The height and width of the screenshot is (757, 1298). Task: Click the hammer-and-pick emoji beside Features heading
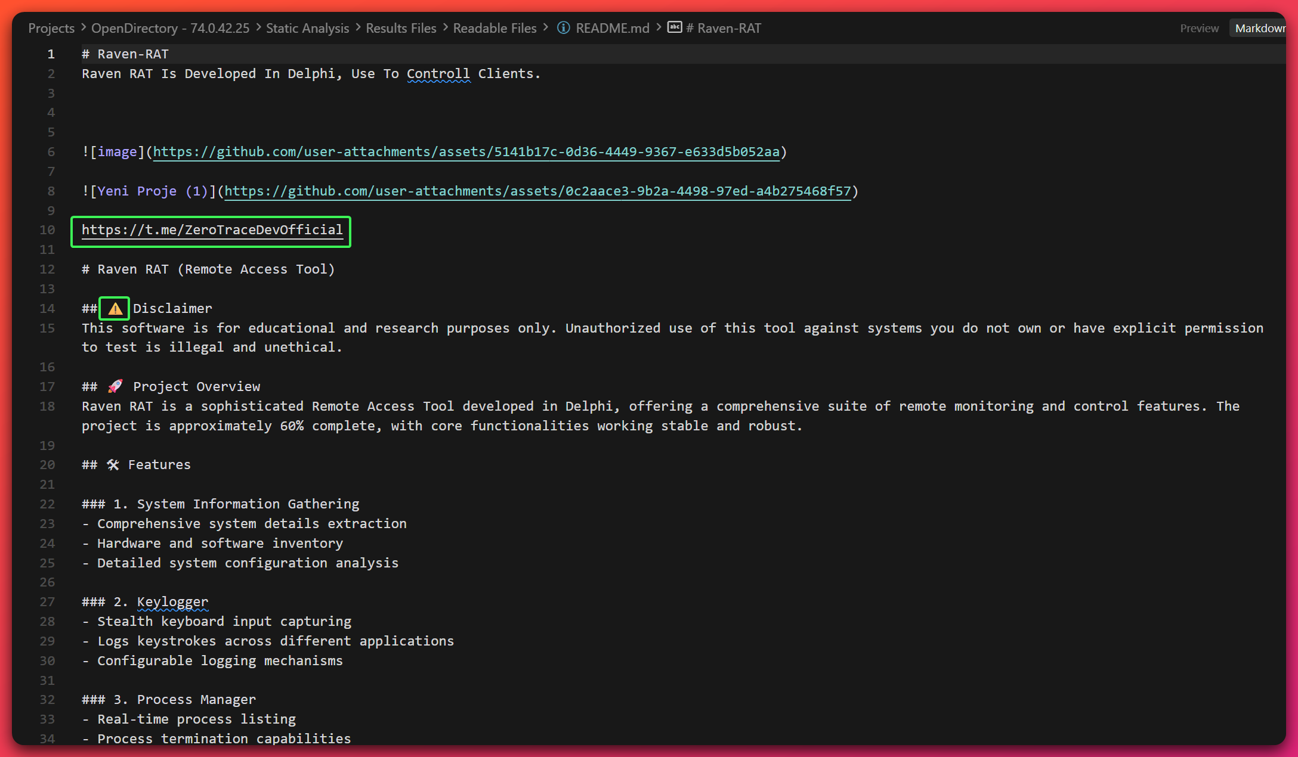coord(113,464)
